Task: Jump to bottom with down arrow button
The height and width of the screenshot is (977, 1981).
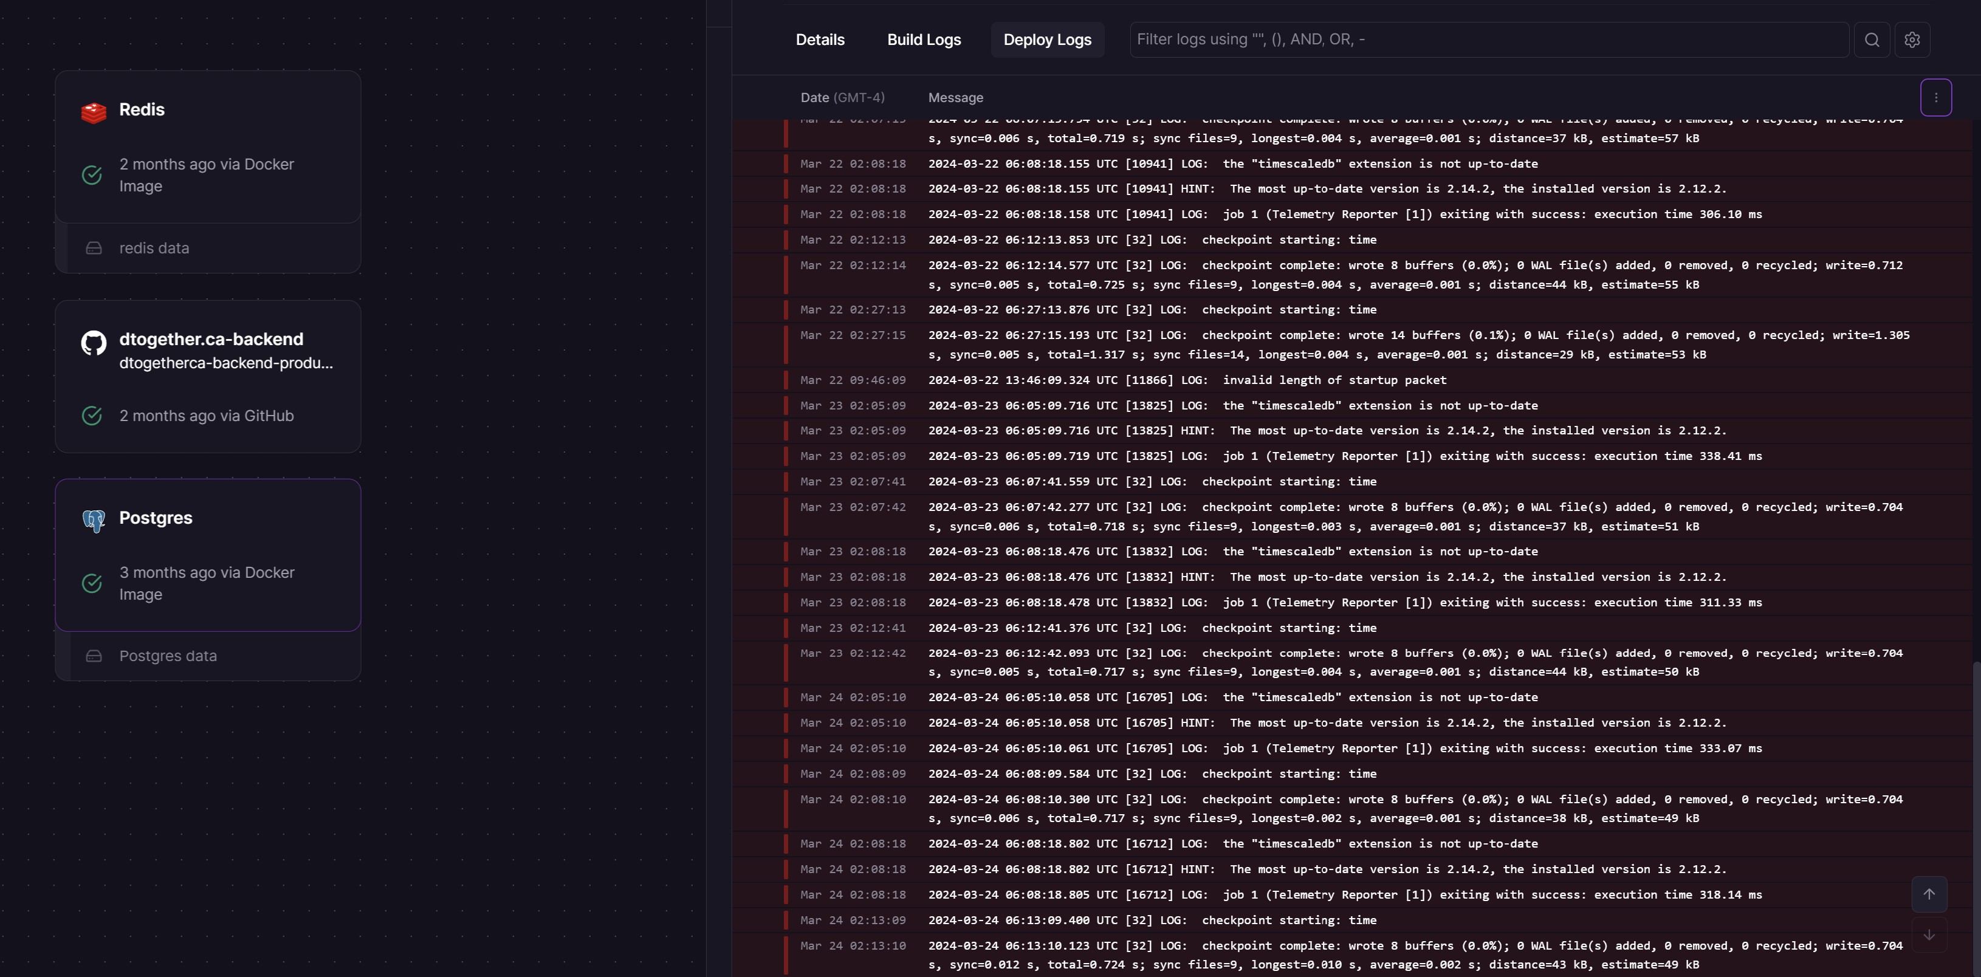Action: pos(1929,934)
